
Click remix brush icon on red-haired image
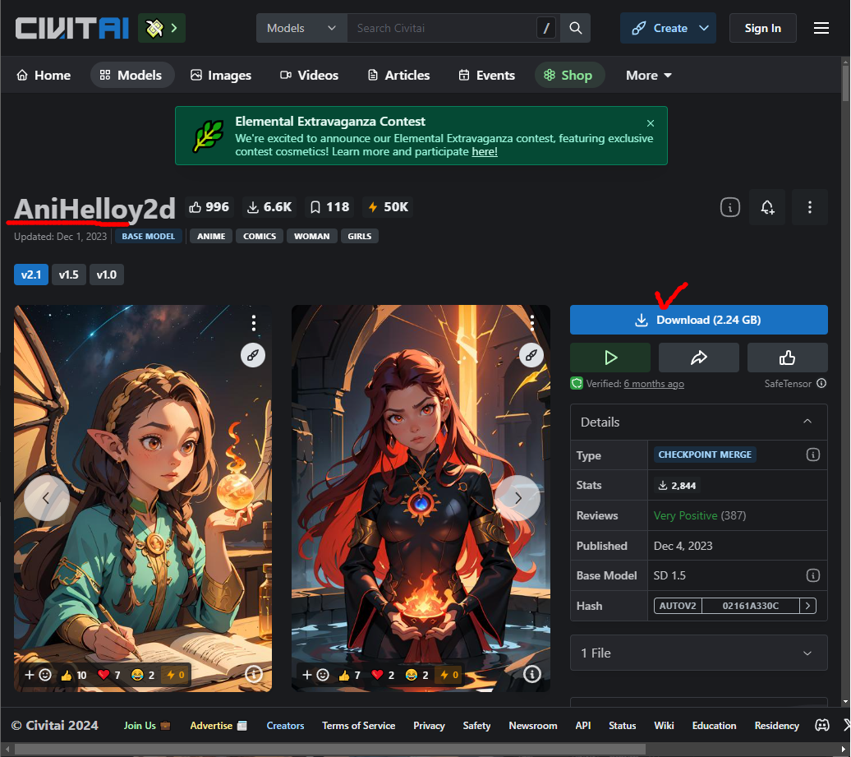531,356
